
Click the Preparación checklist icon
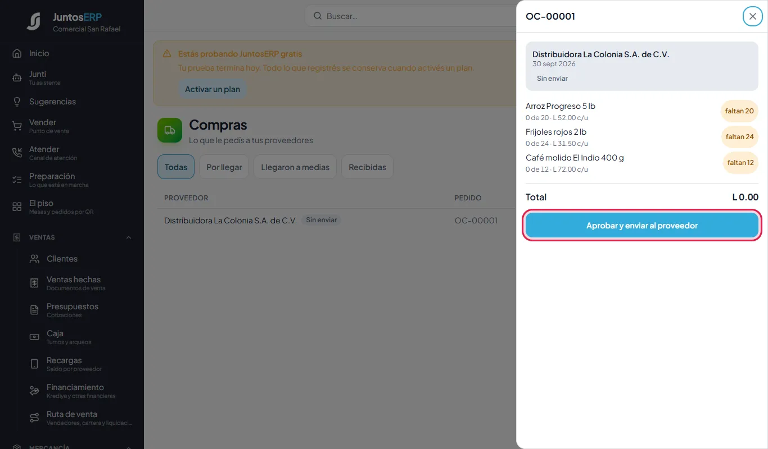tap(17, 180)
